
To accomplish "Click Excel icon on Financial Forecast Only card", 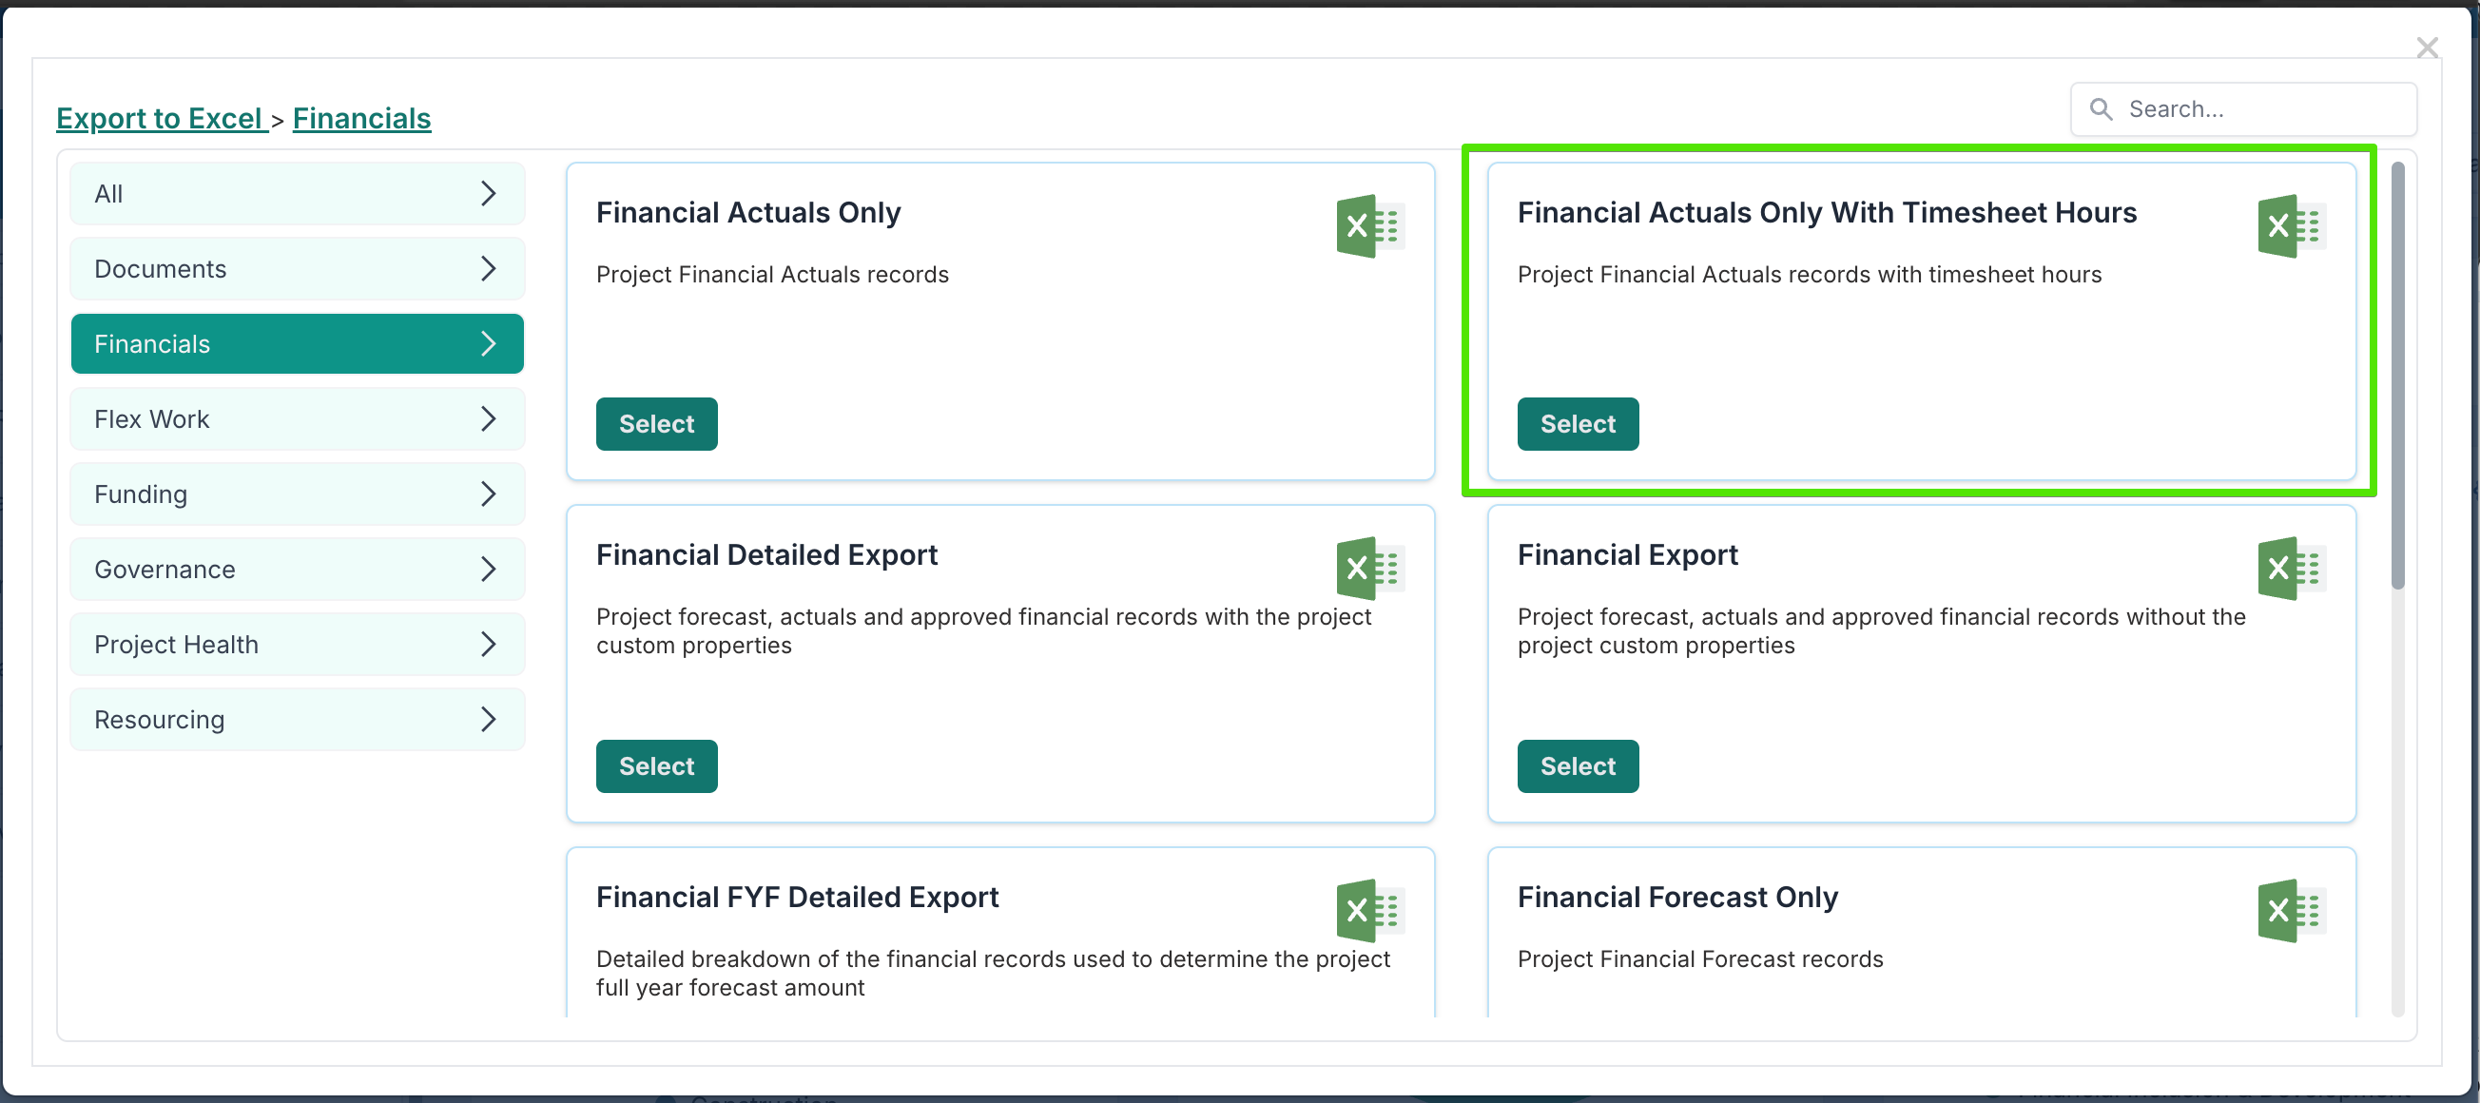I will pyautogui.click(x=2291, y=910).
